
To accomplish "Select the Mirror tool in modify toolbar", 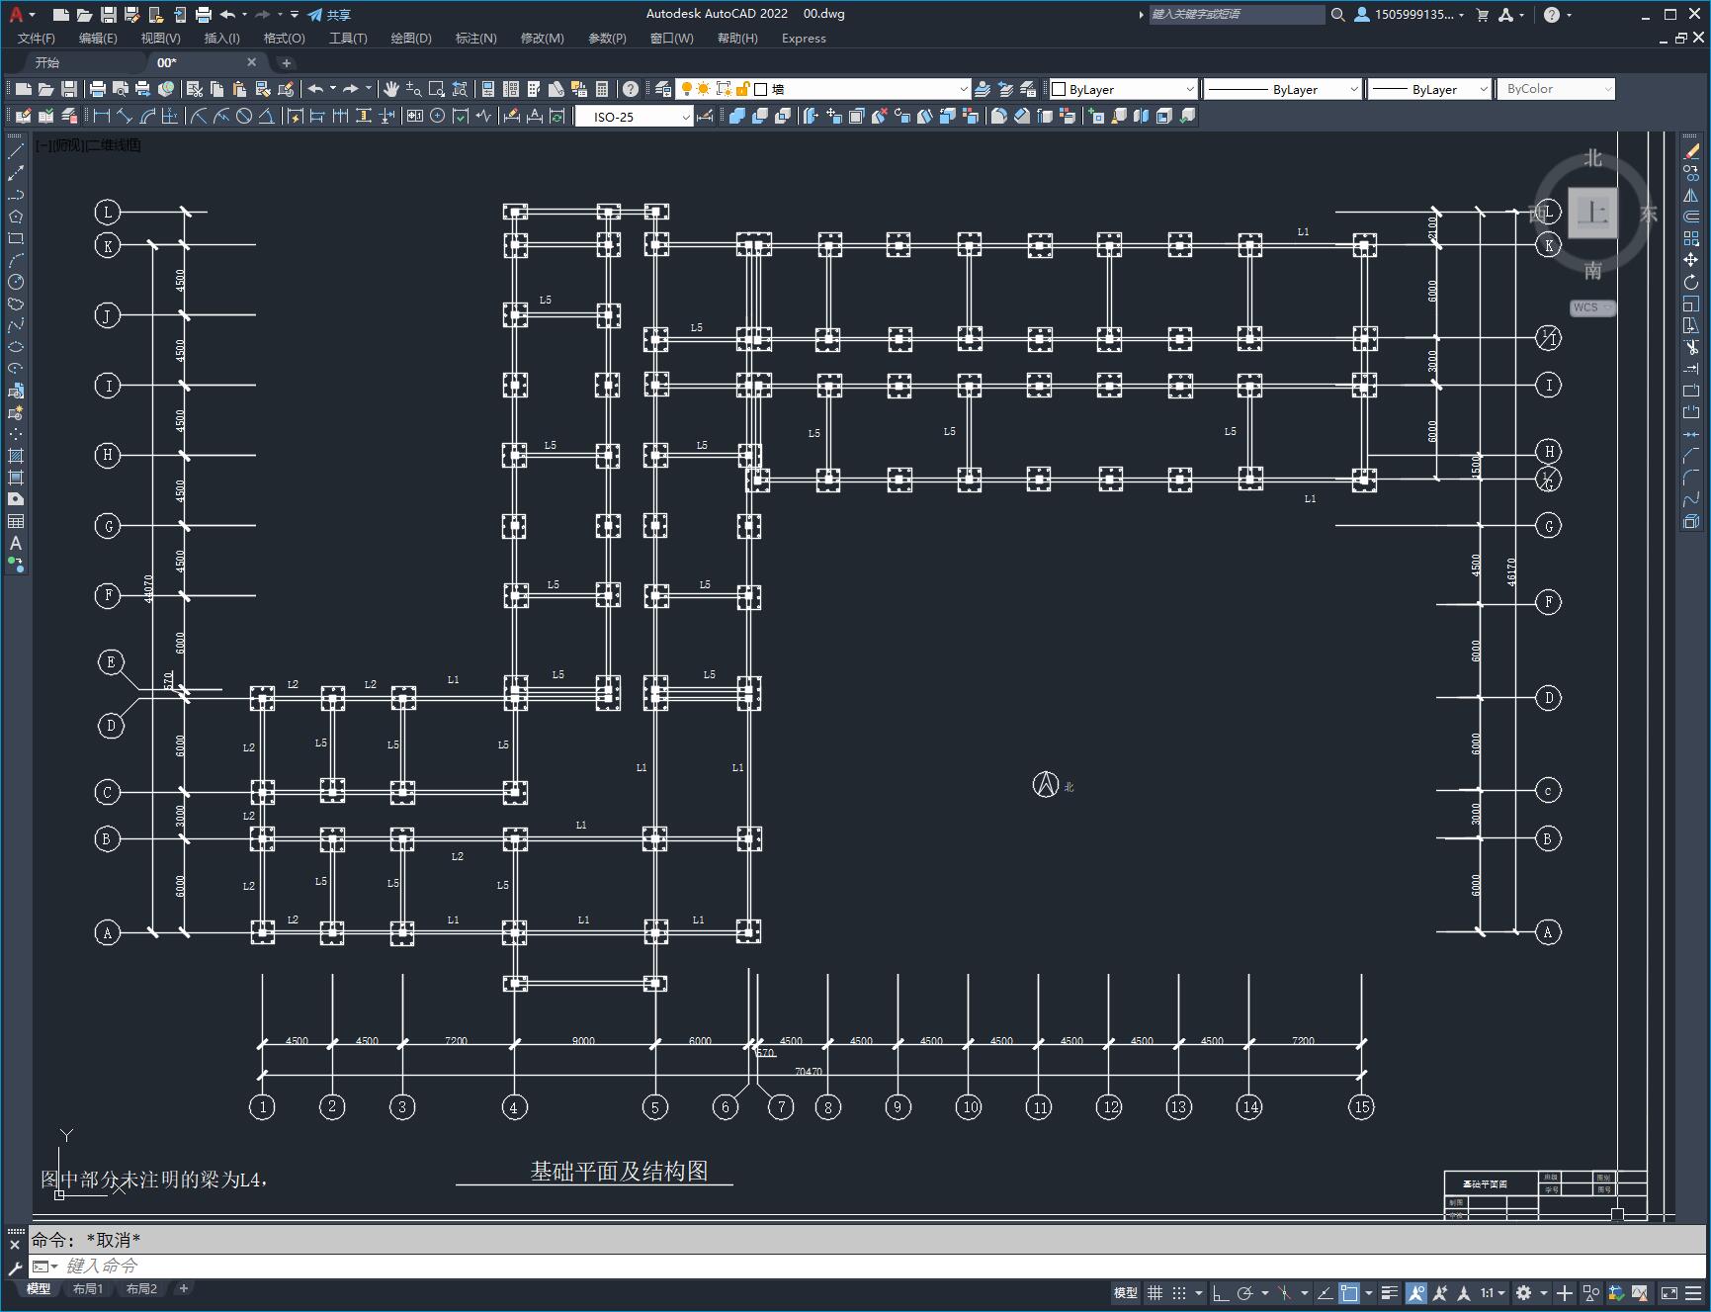I will [x=1691, y=195].
